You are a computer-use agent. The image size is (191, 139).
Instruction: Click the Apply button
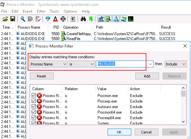(174, 132)
